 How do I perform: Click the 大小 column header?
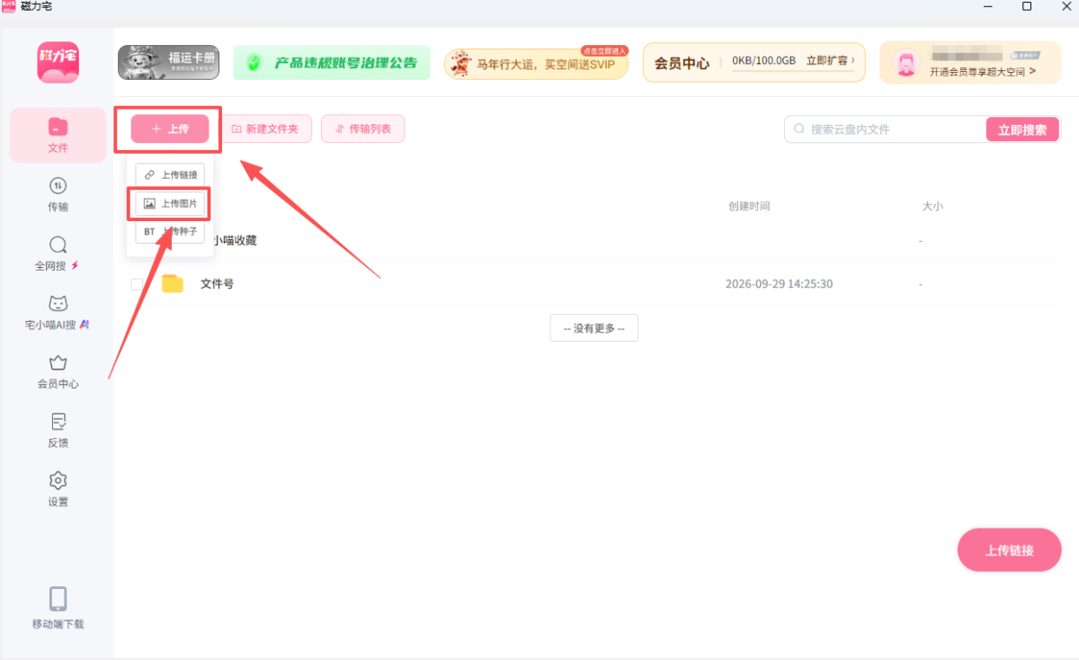click(x=932, y=207)
